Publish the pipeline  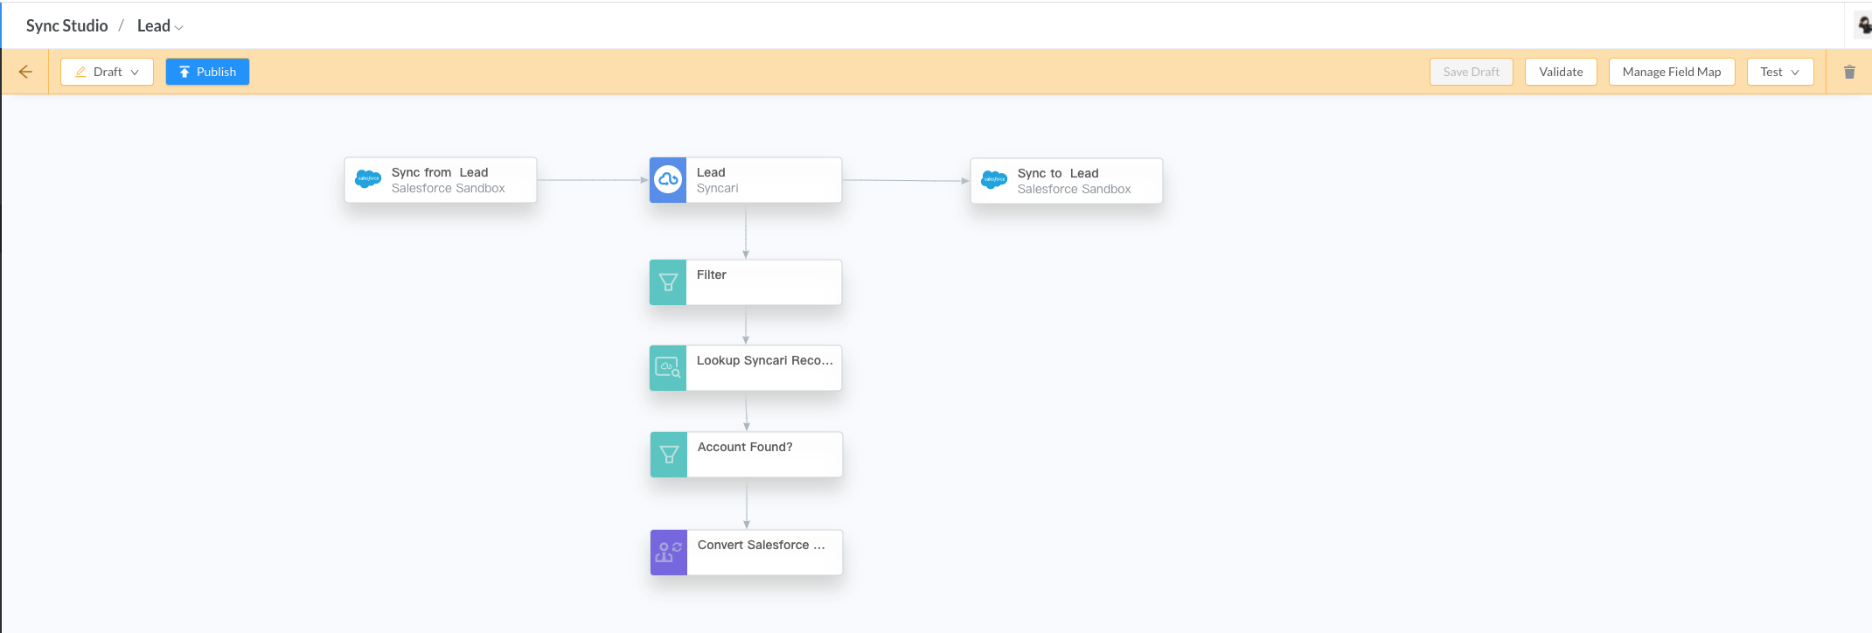(207, 72)
